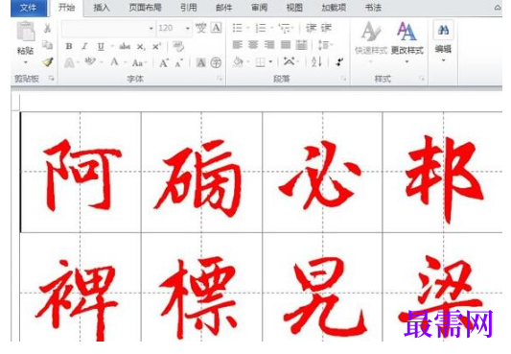This screenshot has width=511, height=354.
Task: Toggle Underline formatting
Action: 101,47
